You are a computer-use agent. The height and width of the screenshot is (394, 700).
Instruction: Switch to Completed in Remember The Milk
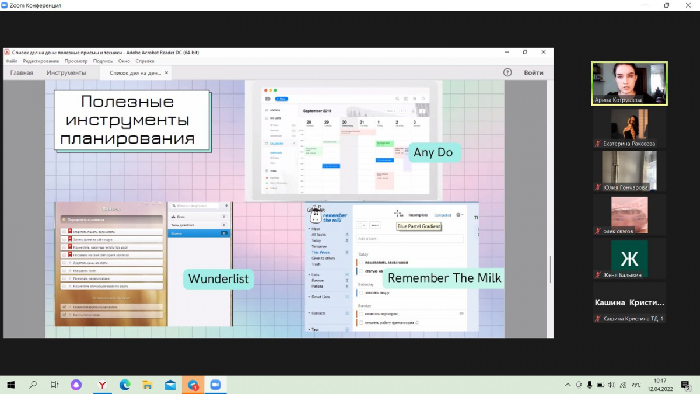point(443,215)
